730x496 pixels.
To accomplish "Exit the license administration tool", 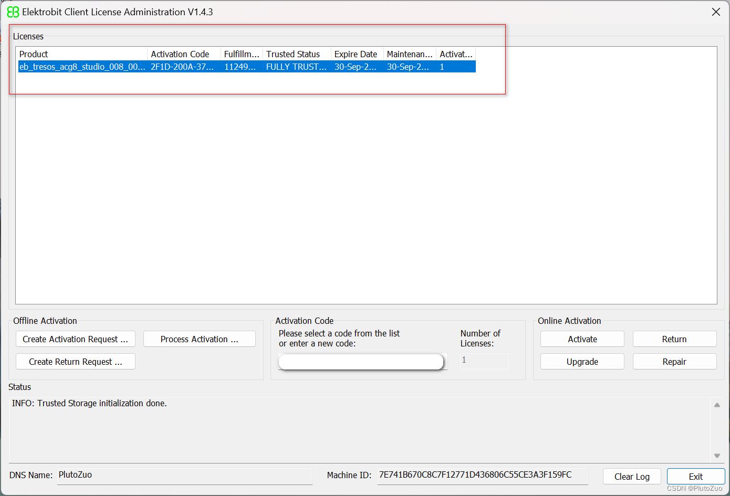I will [696, 477].
